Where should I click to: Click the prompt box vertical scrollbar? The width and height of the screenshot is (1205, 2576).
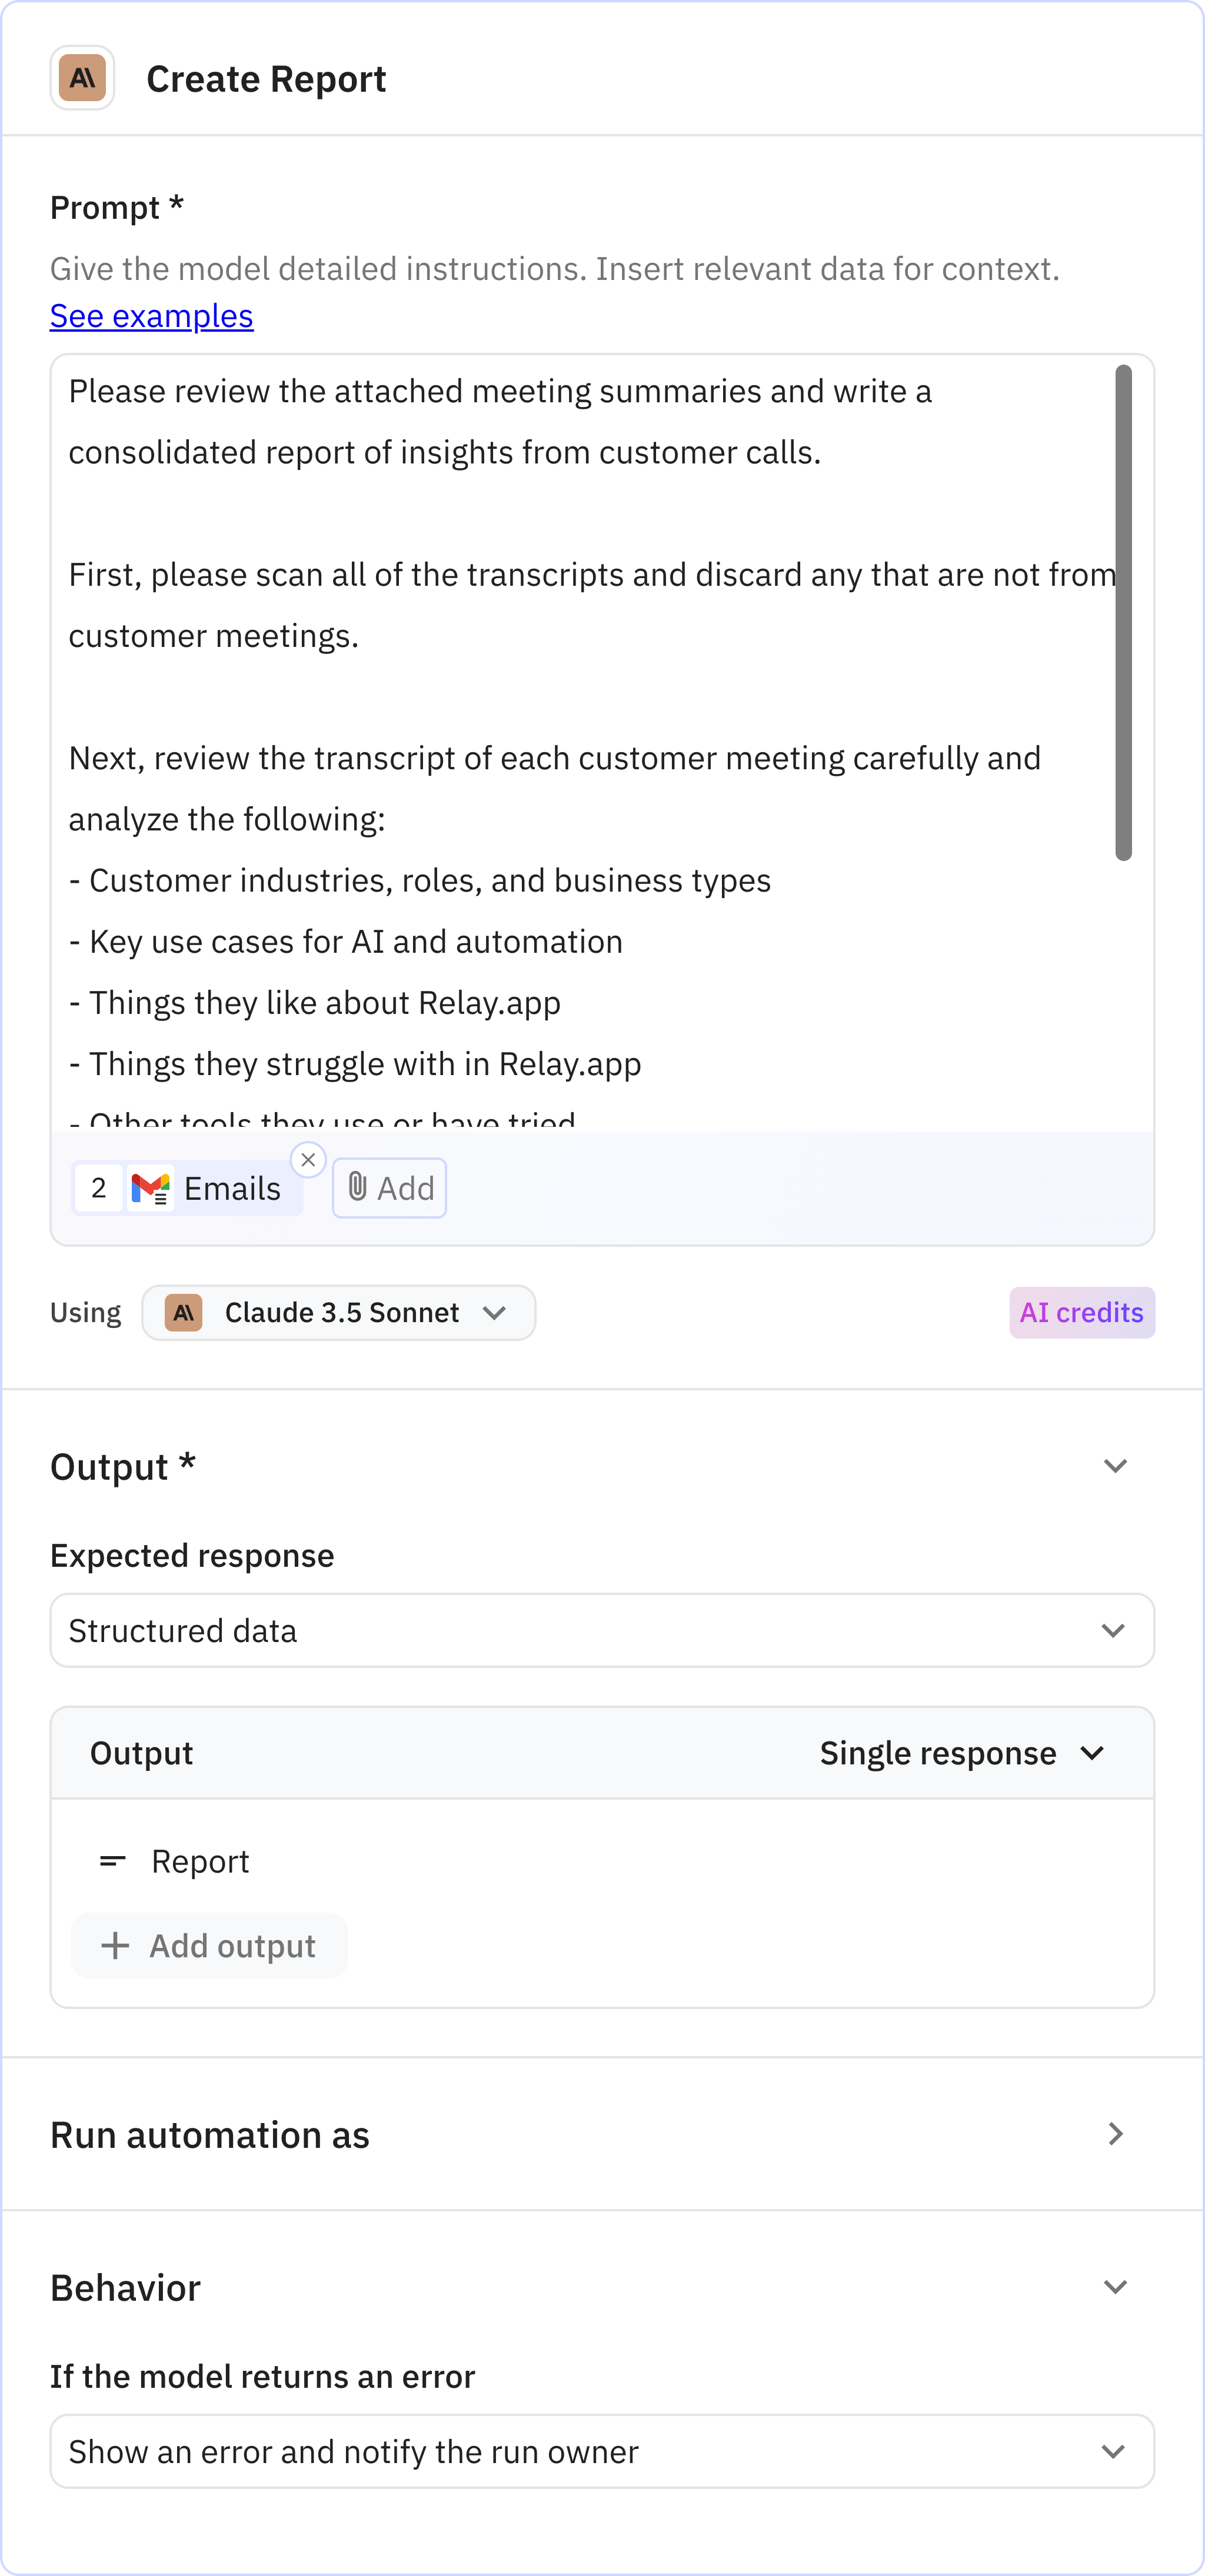coord(1124,612)
